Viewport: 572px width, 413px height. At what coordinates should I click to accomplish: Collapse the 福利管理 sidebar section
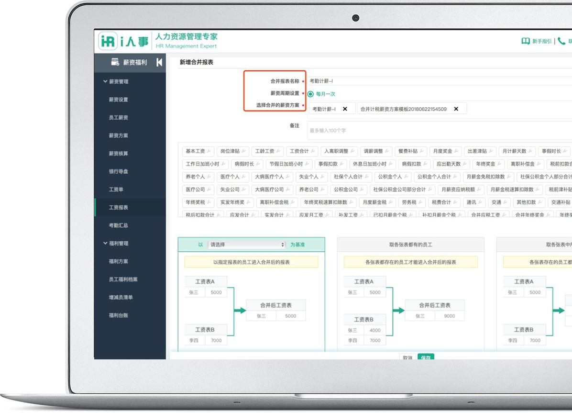coord(106,244)
